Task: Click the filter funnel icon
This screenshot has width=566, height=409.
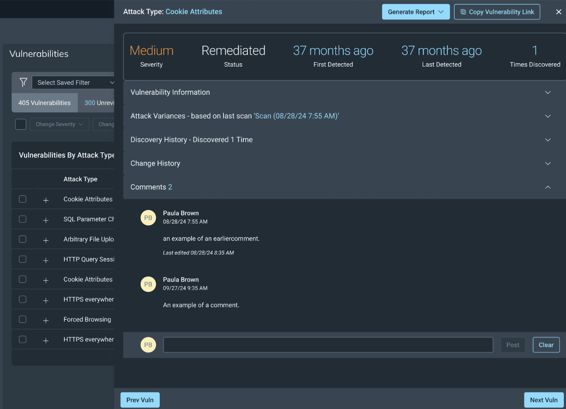Action: (23, 82)
